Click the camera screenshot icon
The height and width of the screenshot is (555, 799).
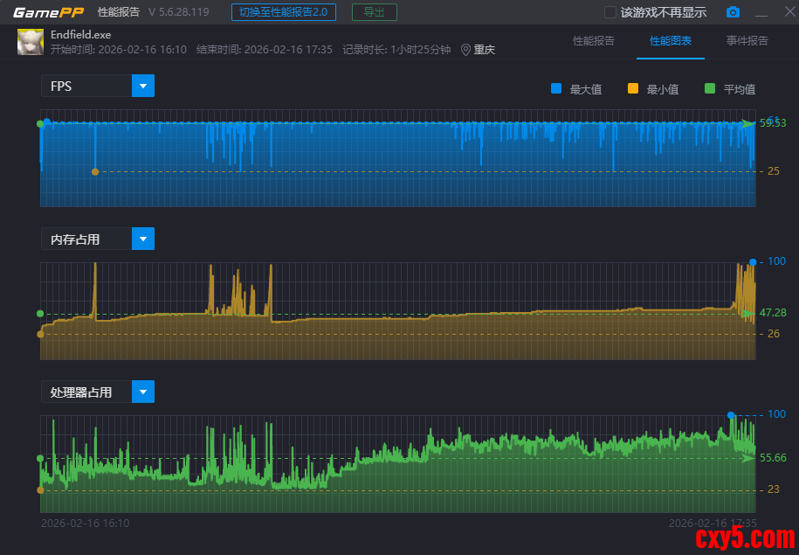tap(733, 12)
